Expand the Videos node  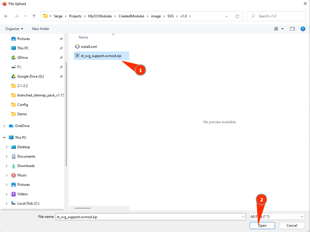[6, 194]
